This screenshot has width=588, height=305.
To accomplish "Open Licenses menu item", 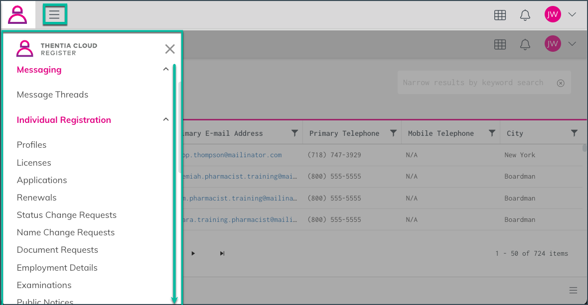I will [x=34, y=163].
